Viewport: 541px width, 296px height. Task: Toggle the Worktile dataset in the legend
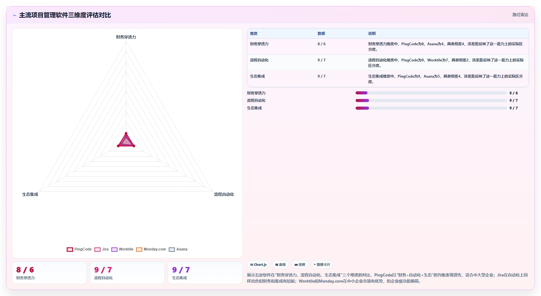tap(122, 249)
